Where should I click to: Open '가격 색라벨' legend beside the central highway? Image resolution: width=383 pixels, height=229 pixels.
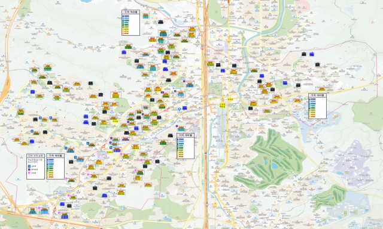(x=186, y=135)
